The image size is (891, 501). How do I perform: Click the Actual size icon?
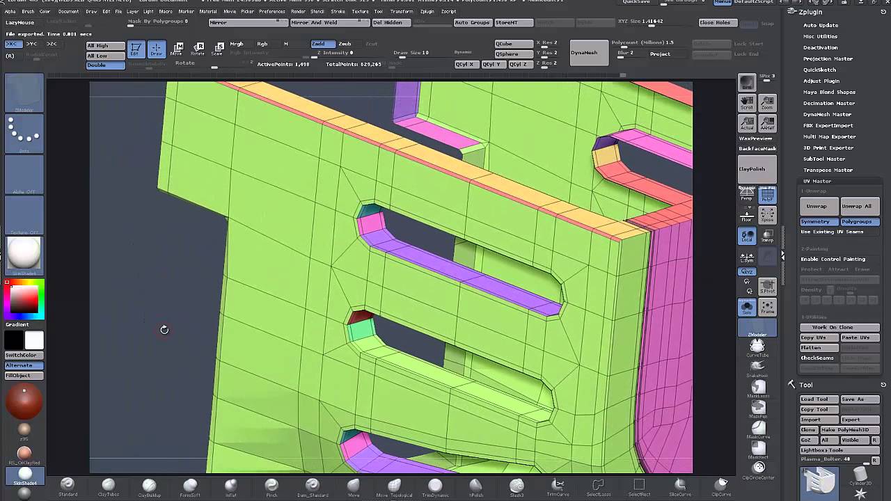(747, 124)
